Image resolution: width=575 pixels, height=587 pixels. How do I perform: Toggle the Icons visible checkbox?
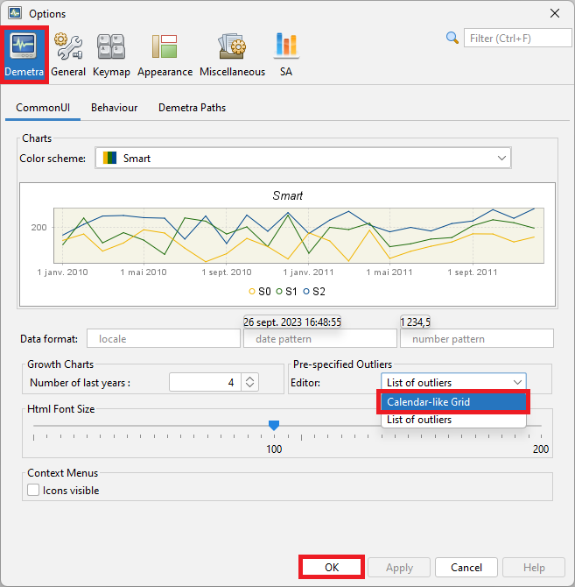(x=34, y=491)
